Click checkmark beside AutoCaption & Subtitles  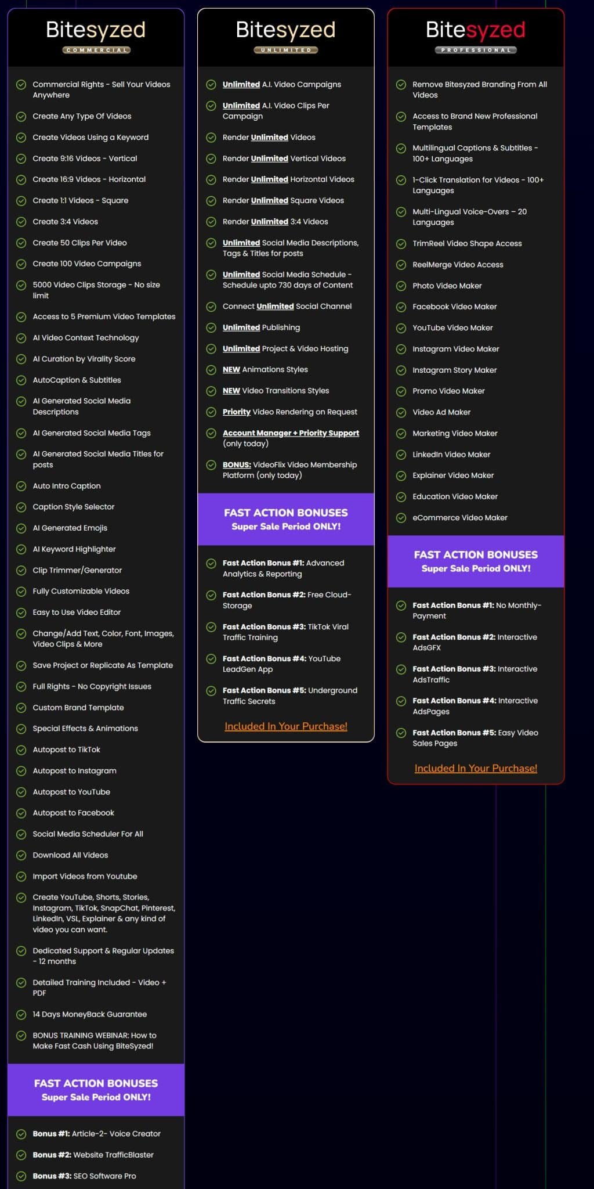pyautogui.click(x=21, y=380)
